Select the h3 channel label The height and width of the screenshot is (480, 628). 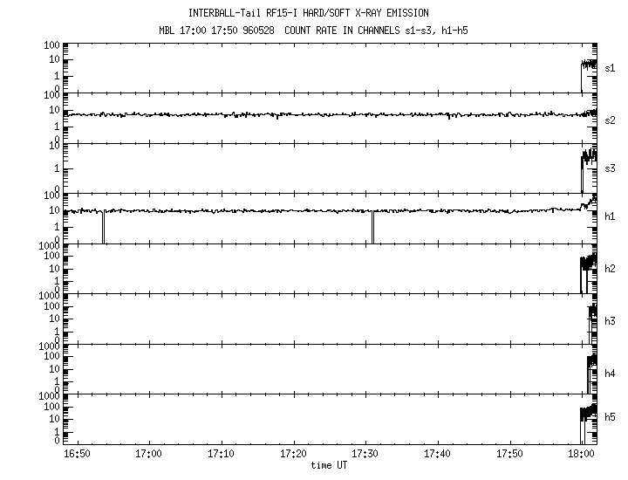click(x=610, y=320)
